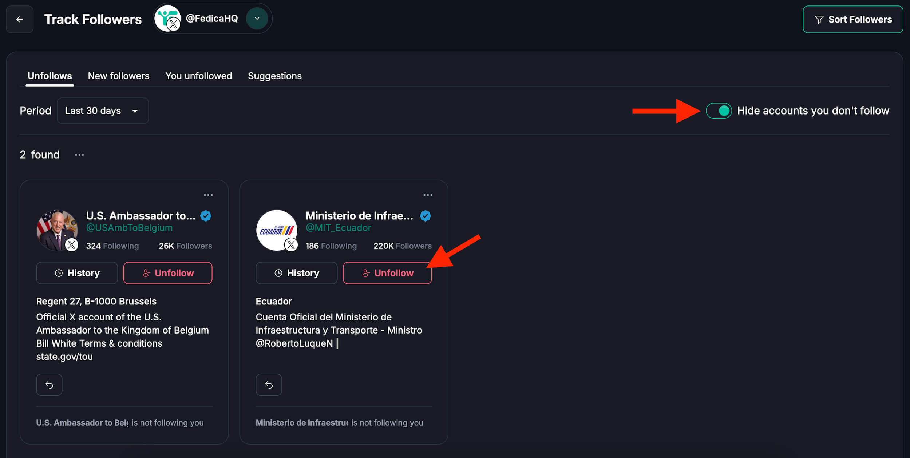Screen dimensions: 910x458
Task: Toggle 'Hide accounts you don't follow' switch
Action: pos(719,111)
